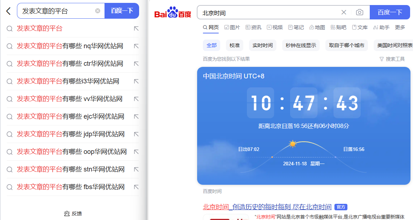Click magnifier icon beside nq华网优站网 suggestion
The image size is (413, 220).
tap(9, 46)
